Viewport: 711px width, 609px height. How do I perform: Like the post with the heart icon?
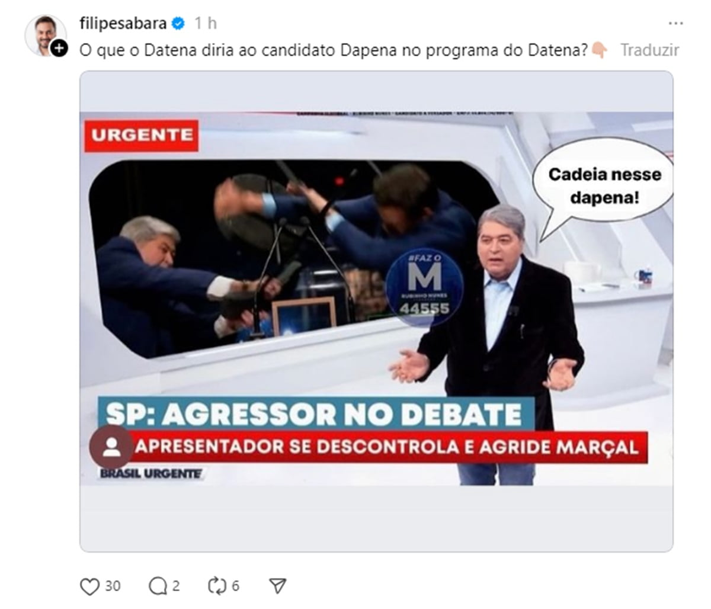[x=89, y=586]
